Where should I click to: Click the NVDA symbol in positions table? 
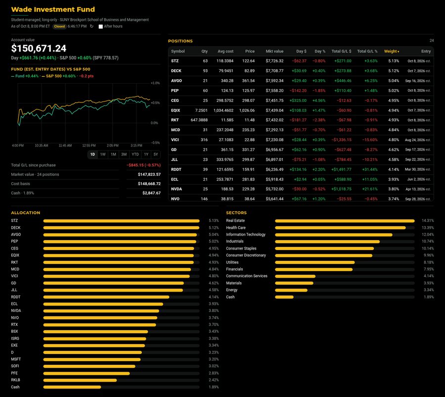click(177, 189)
